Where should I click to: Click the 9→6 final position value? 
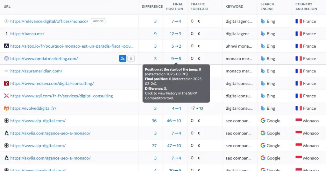[176, 58]
